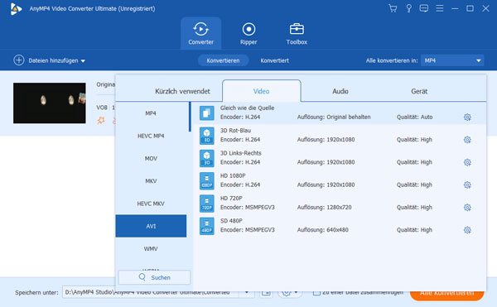Select HEVC MP4 in the format list
The height and width of the screenshot is (307, 497).
[x=151, y=136]
